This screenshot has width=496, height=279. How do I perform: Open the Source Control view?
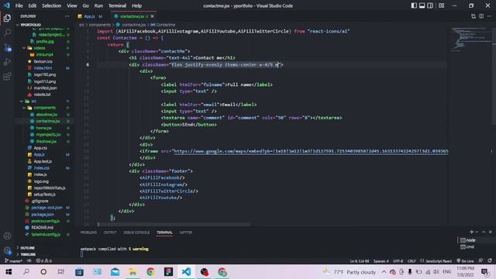pyautogui.click(x=7, y=47)
